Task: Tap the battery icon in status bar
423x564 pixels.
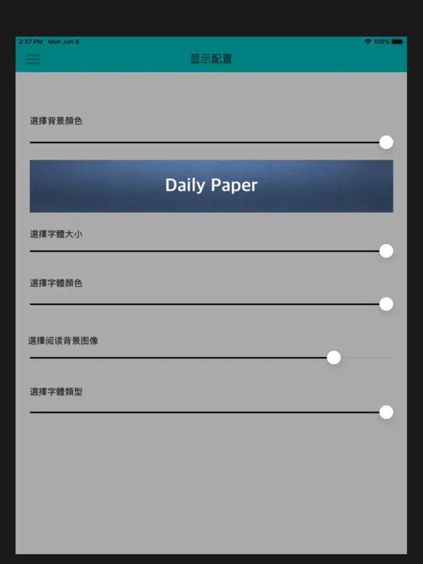Action: click(x=398, y=41)
